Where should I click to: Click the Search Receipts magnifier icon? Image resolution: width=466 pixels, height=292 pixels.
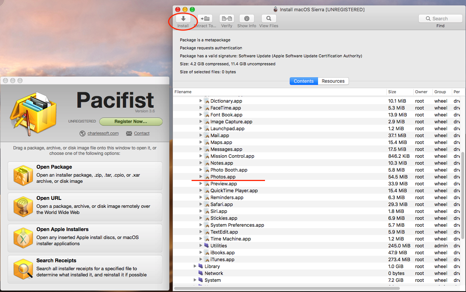pyautogui.click(x=23, y=269)
